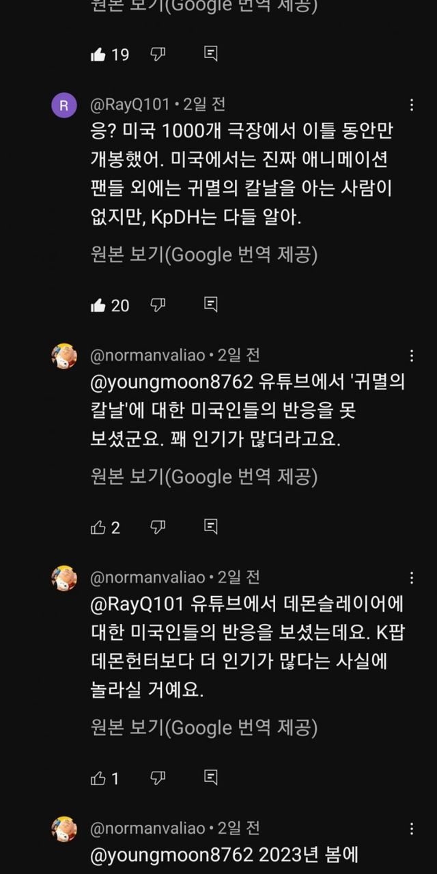
Task: Reply to RayQ101's comment
Action: point(211,305)
